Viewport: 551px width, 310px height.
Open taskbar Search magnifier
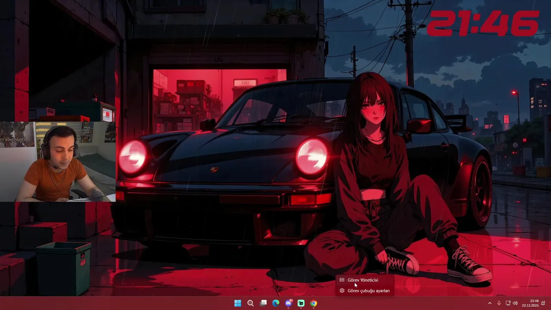tap(250, 303)
